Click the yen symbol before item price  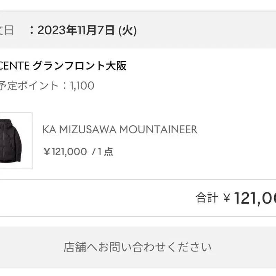[x=47, y=152]
